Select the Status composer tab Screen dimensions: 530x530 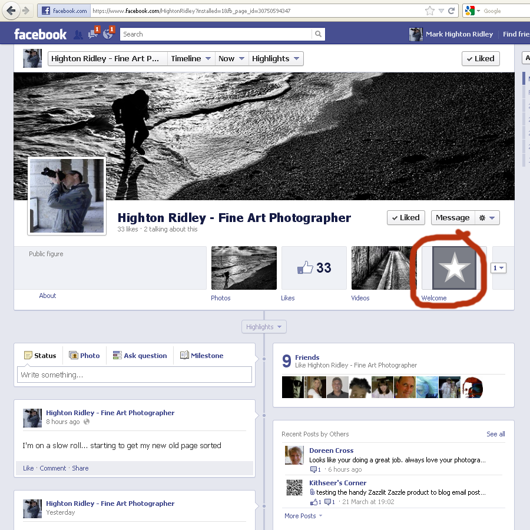(x=40, y=356)
